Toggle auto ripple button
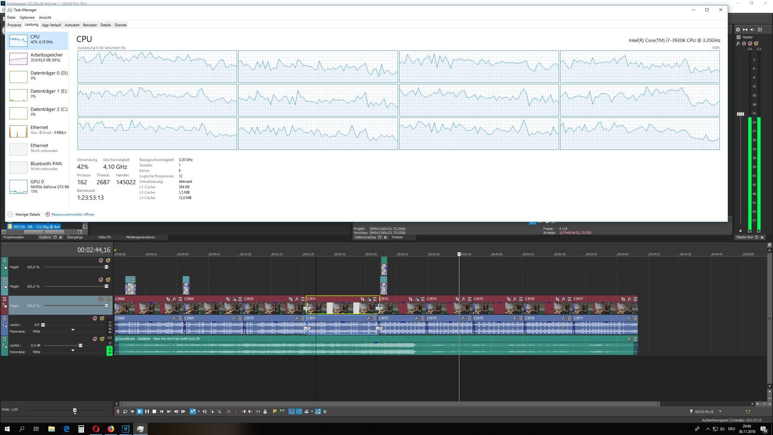Image resolution: width=773 pixels, height=435 pixels. click(x=306, y=411)
